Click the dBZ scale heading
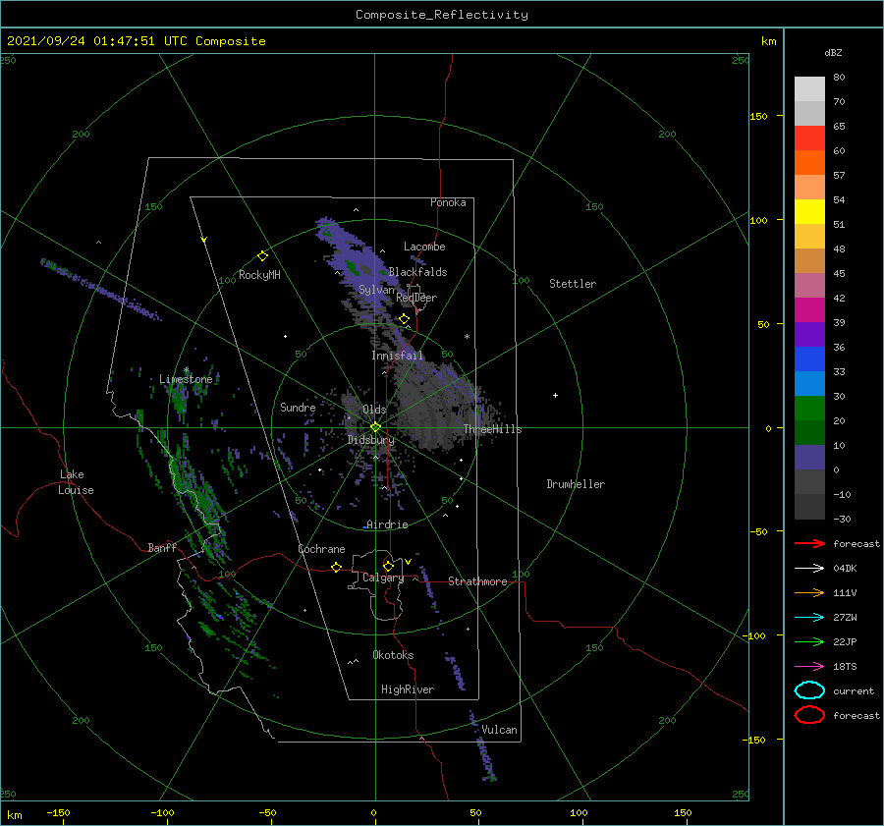 click(x=833, y=52)
